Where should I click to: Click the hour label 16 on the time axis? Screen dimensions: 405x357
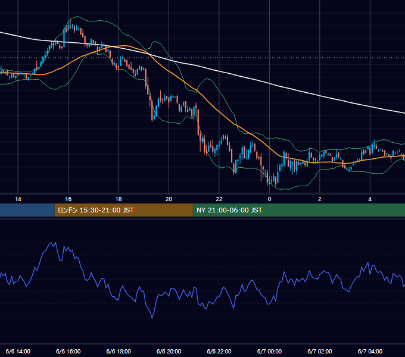(68, 199)
